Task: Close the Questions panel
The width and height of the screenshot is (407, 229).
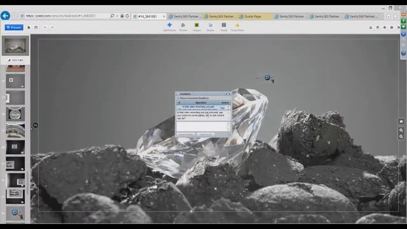Action: click(230, 94)
